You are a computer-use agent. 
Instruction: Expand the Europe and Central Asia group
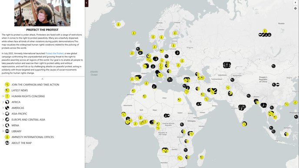(3, 120)
